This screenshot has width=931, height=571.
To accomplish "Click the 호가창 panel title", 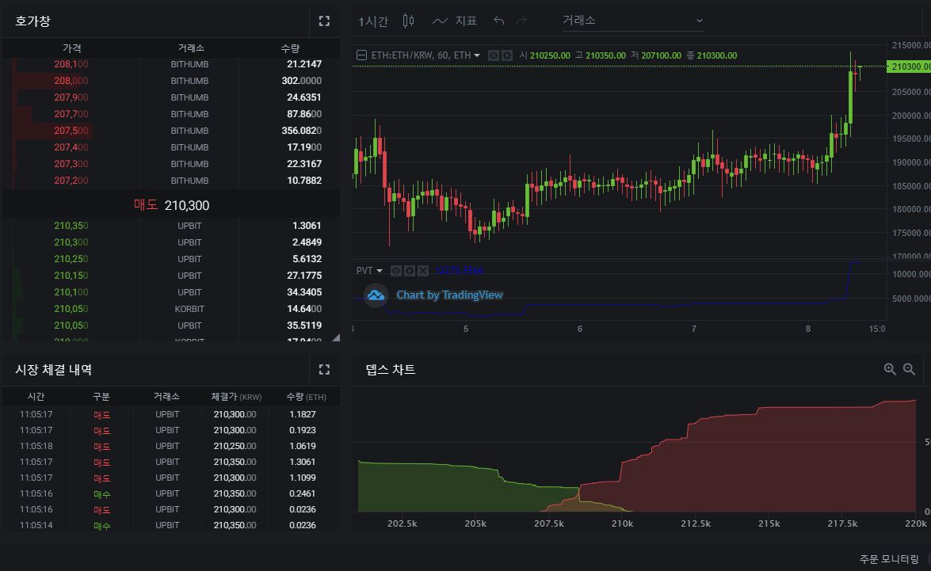I will click(32, 21).
